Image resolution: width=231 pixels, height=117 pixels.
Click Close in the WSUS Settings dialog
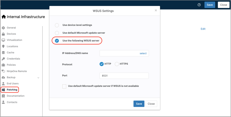[x=151, y=104]
